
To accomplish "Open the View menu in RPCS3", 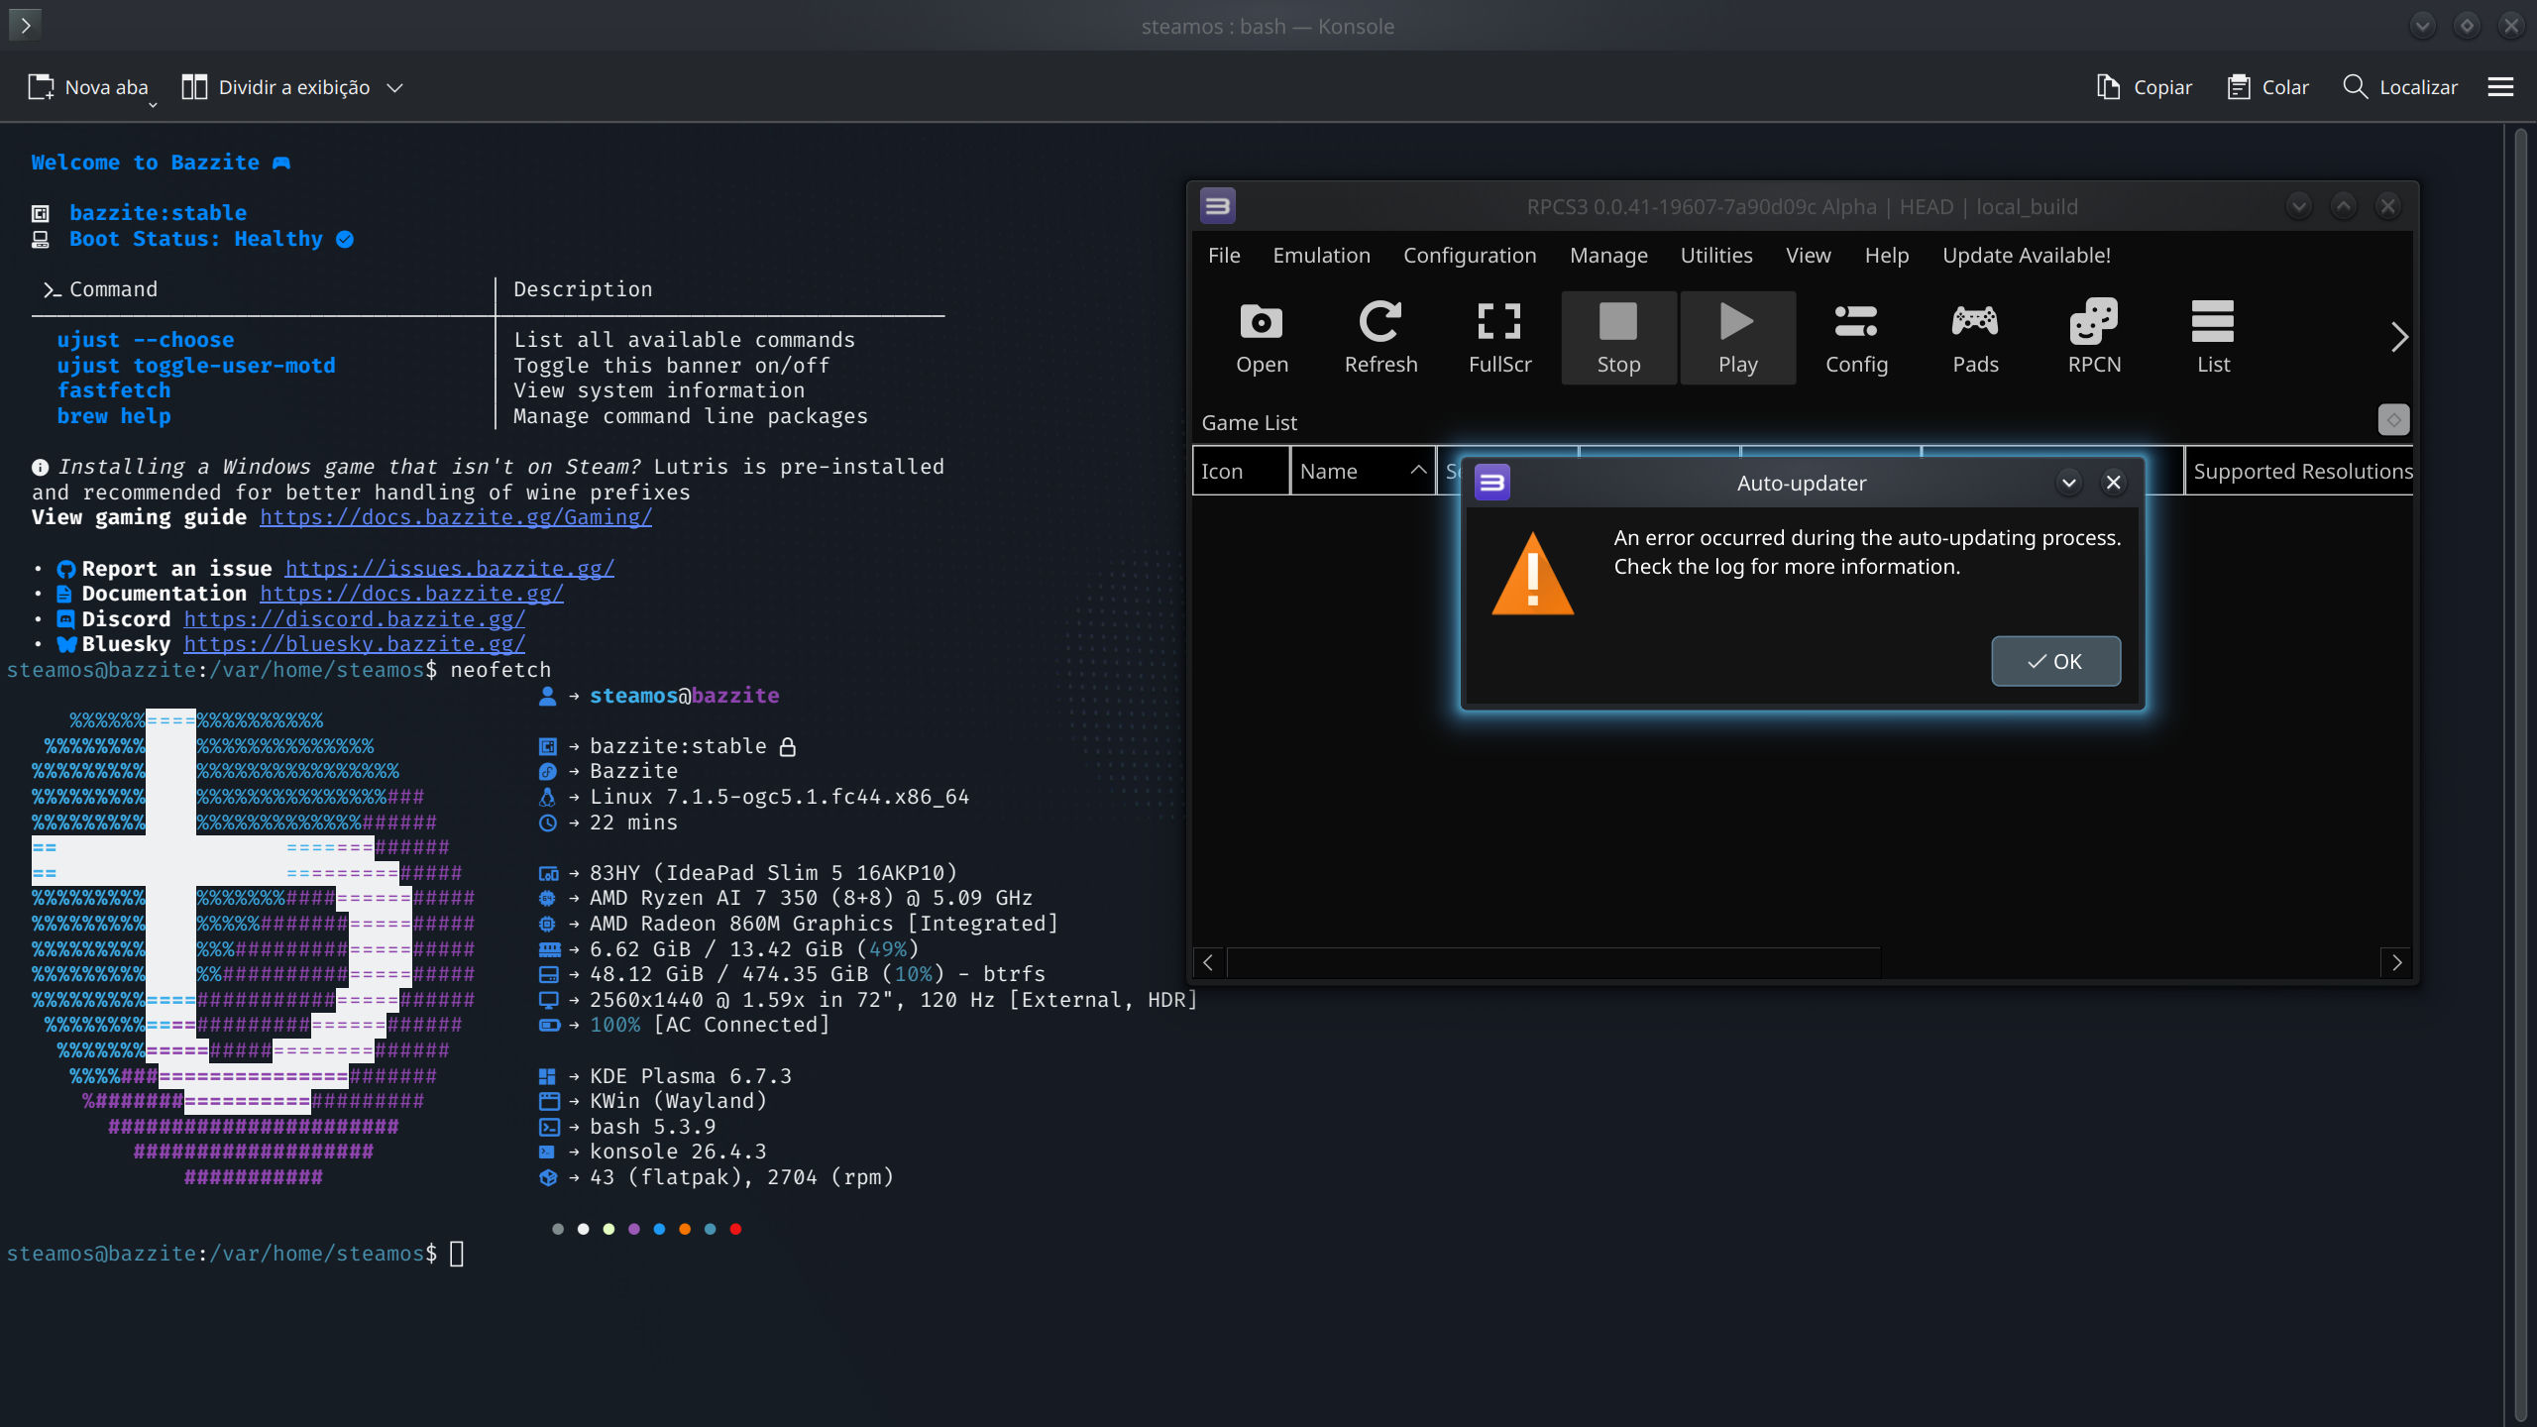I will 1808,255.
